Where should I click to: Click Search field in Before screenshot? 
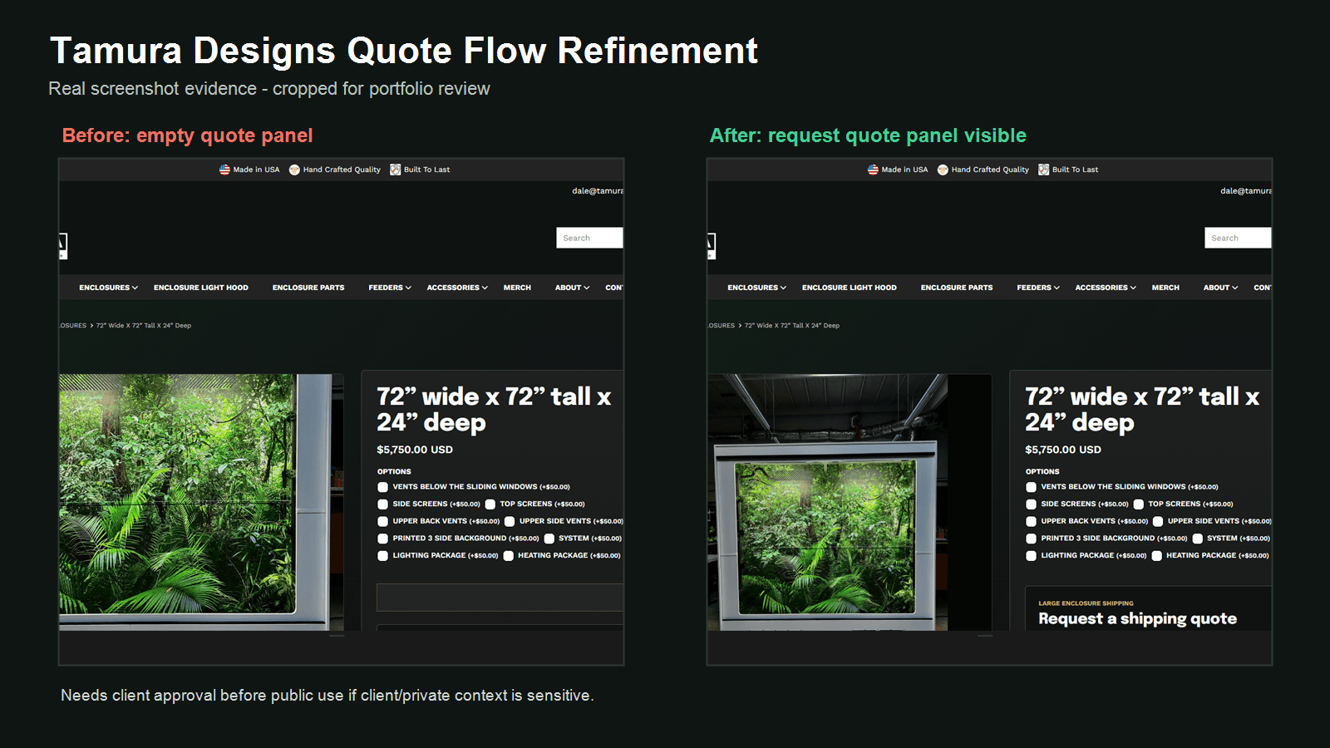(589, 238)
